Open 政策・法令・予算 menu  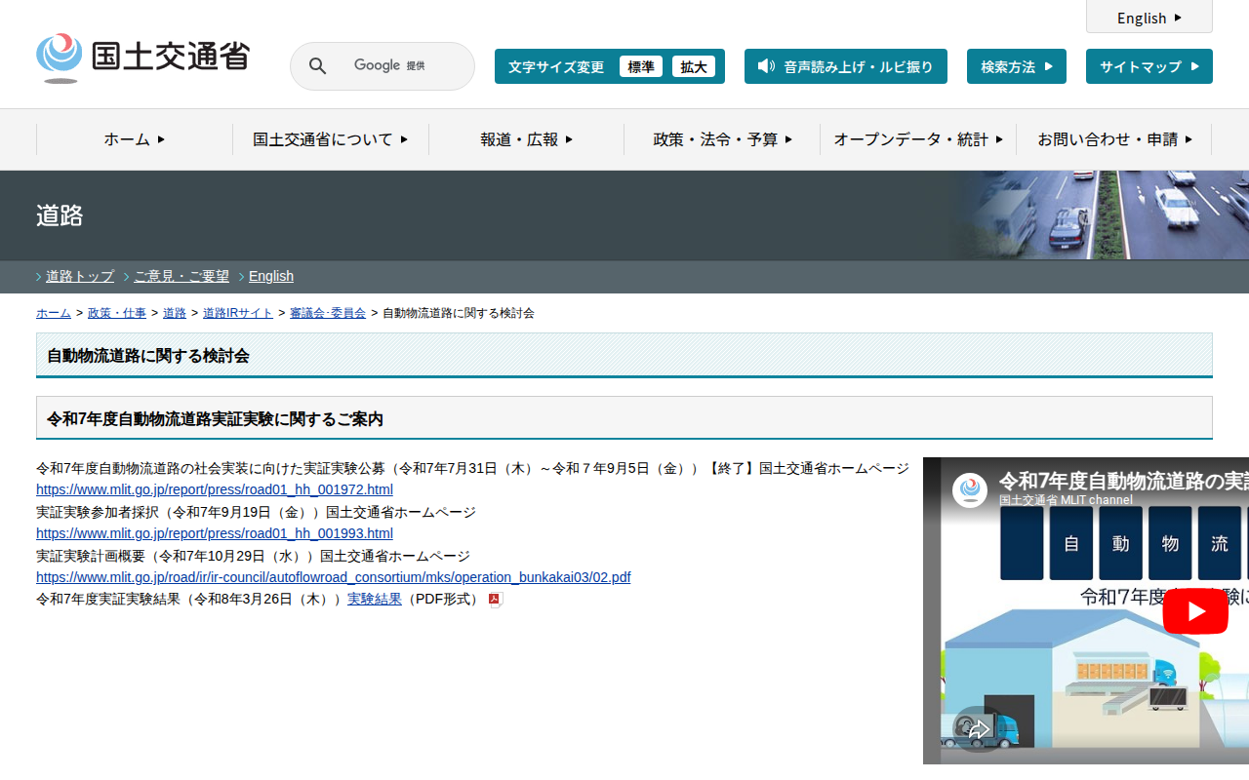[x=722, y=139]
